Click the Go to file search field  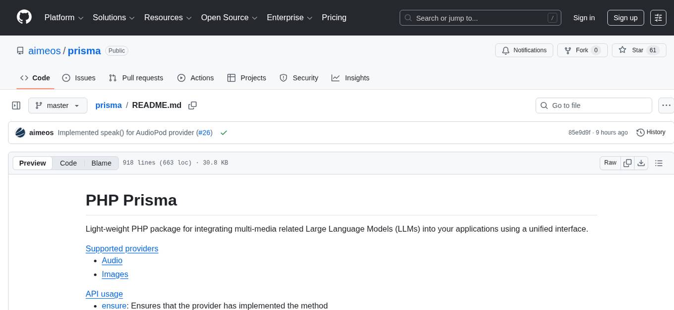tap(594, 105)
